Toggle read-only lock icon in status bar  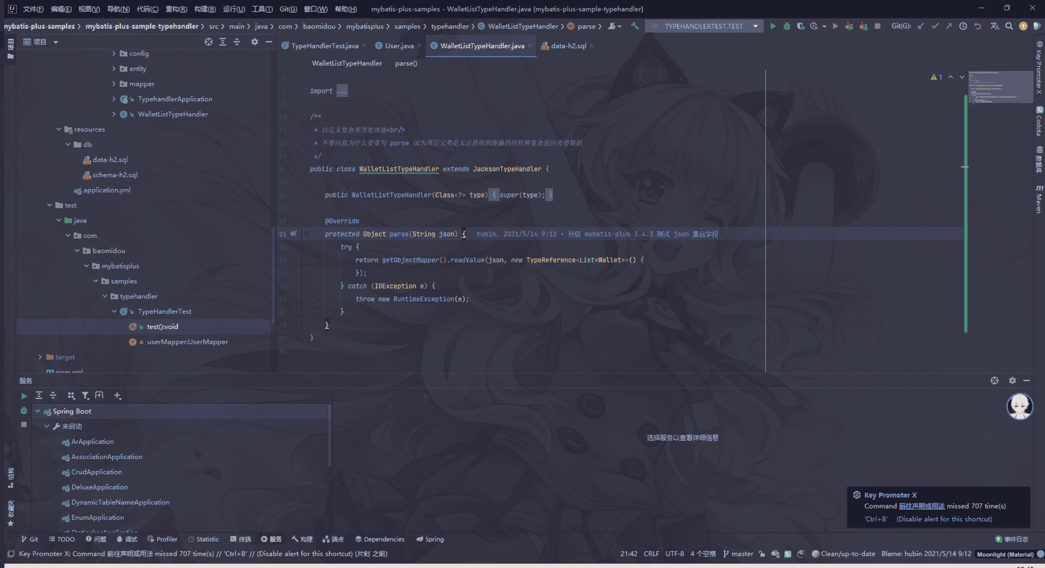coord(762,554)
